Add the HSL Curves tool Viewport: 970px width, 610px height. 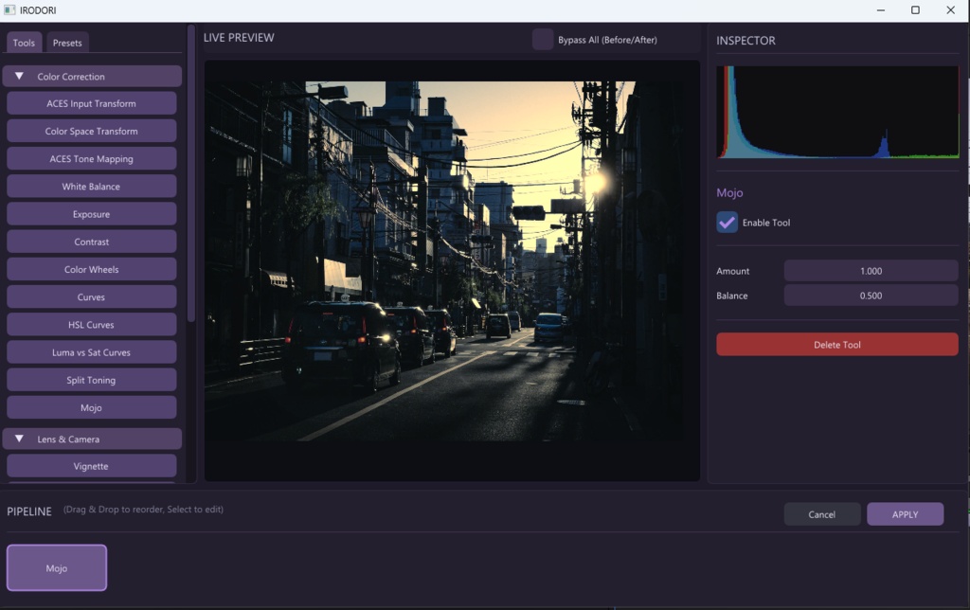pos(92,325)
